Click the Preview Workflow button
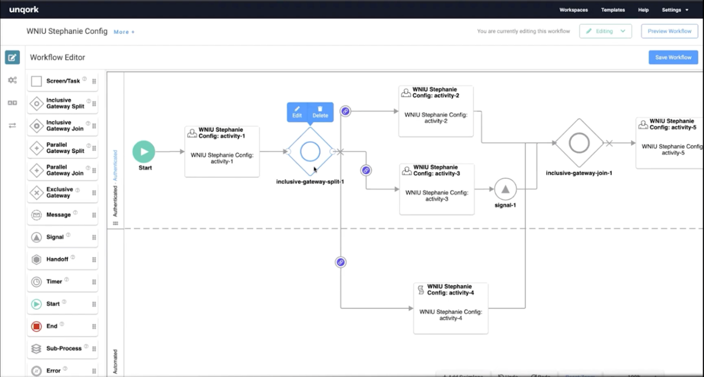The width and height of the screenshot is (704, 377). [669, 31]
